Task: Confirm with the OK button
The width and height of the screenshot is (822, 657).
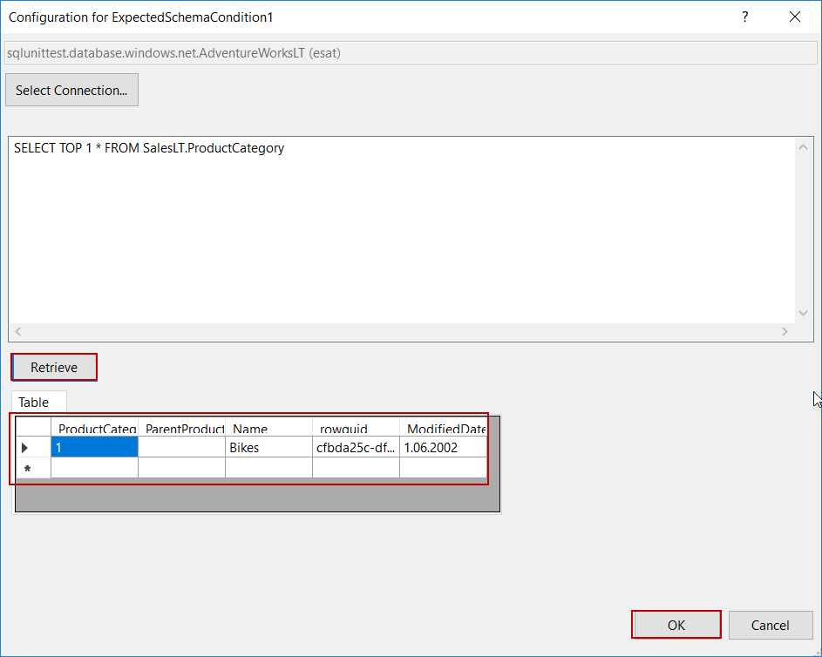Action: tap(676, 625)
